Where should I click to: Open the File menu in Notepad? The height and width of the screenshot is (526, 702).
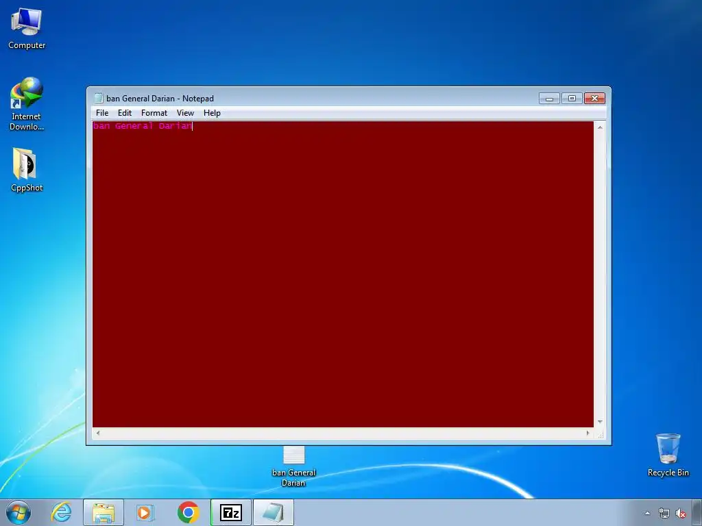[x=102, y=113]
